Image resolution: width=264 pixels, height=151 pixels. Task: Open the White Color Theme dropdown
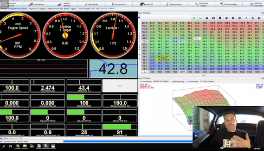(x=161, y=81)
